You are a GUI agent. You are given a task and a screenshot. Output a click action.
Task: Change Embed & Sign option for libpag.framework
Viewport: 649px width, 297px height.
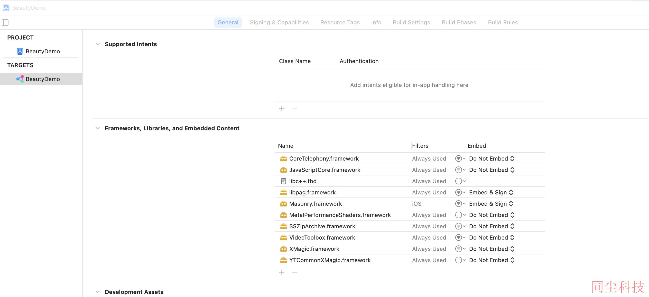[x=491, y=192]
